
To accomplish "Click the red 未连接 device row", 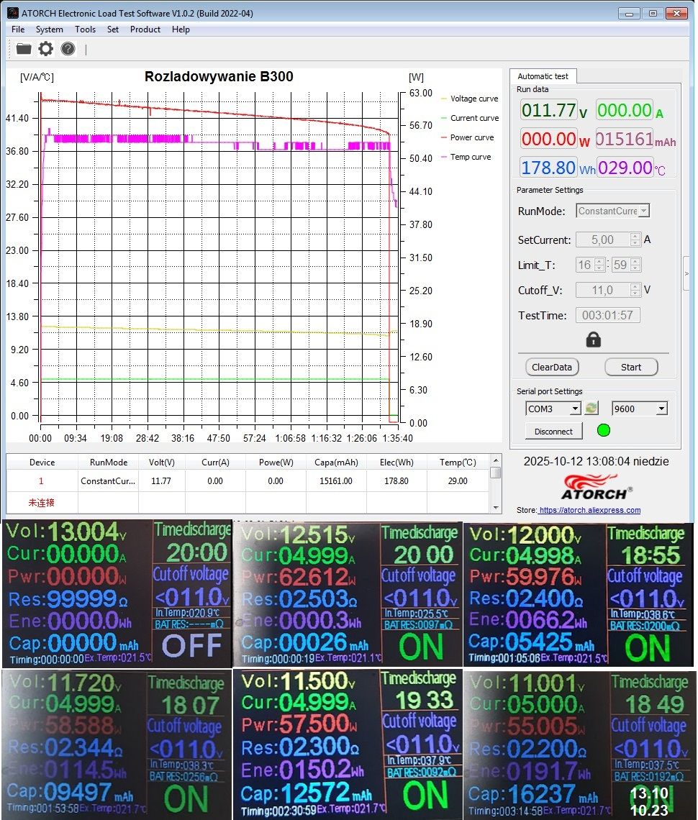I will (41, 503).
